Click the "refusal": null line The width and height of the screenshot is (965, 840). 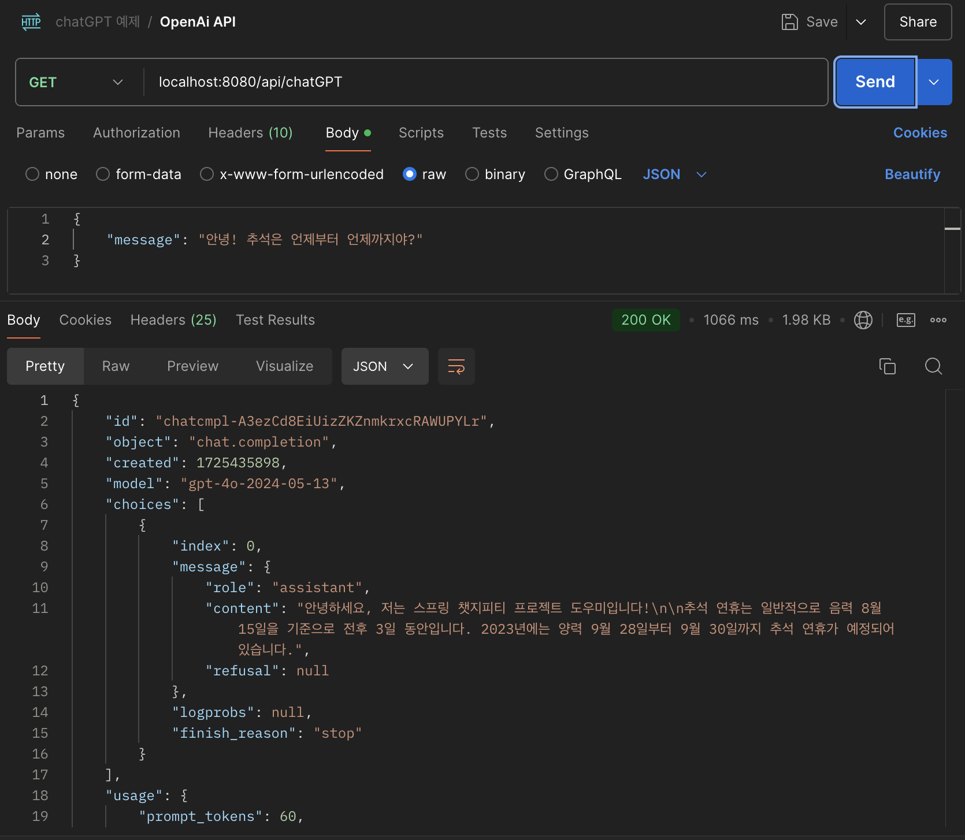pos(267,671)
